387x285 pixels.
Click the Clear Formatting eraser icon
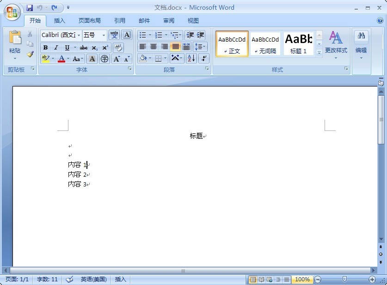coord(118,47)
